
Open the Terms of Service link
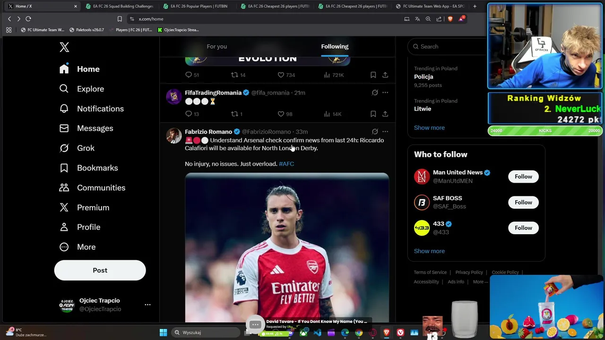(430, 272)
